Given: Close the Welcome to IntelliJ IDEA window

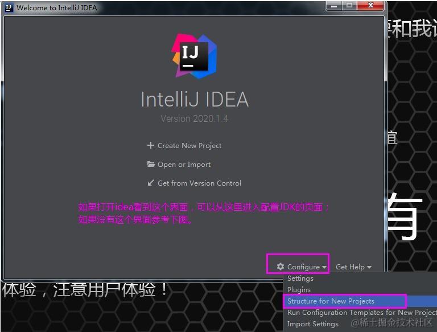Looking at the screenshot, I should [x=370, y=6].
